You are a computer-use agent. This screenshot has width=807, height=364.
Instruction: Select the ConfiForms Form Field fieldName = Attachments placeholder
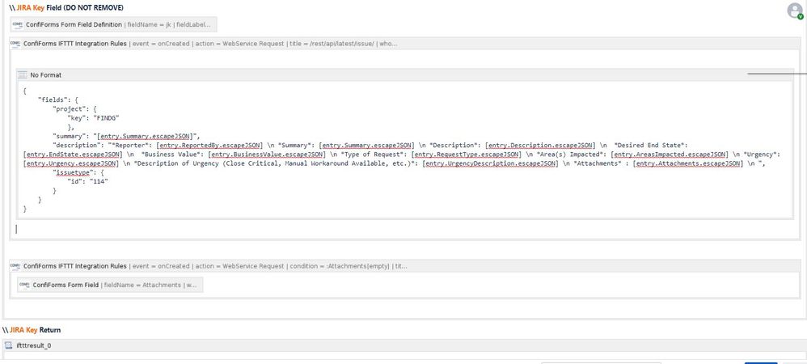110,285
